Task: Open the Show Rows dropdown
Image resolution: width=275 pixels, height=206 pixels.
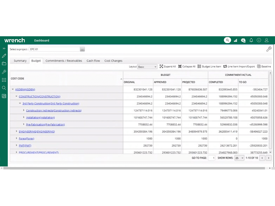Action: tap(239, 158)
